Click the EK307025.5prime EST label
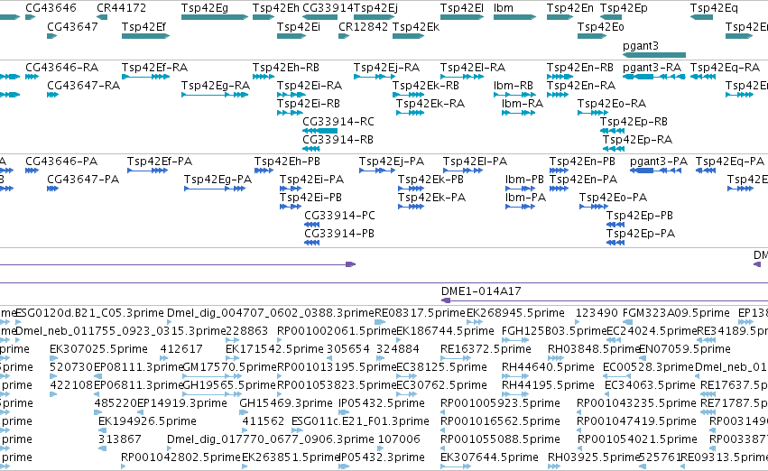Screen dimensions: 768x471 point(98,349)
